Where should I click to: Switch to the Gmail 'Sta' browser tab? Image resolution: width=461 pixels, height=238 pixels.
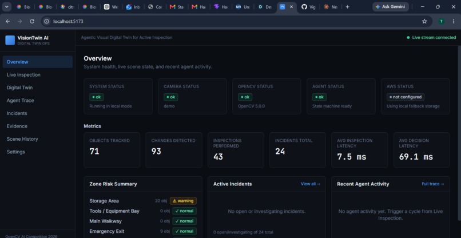[x=177, y=7]
